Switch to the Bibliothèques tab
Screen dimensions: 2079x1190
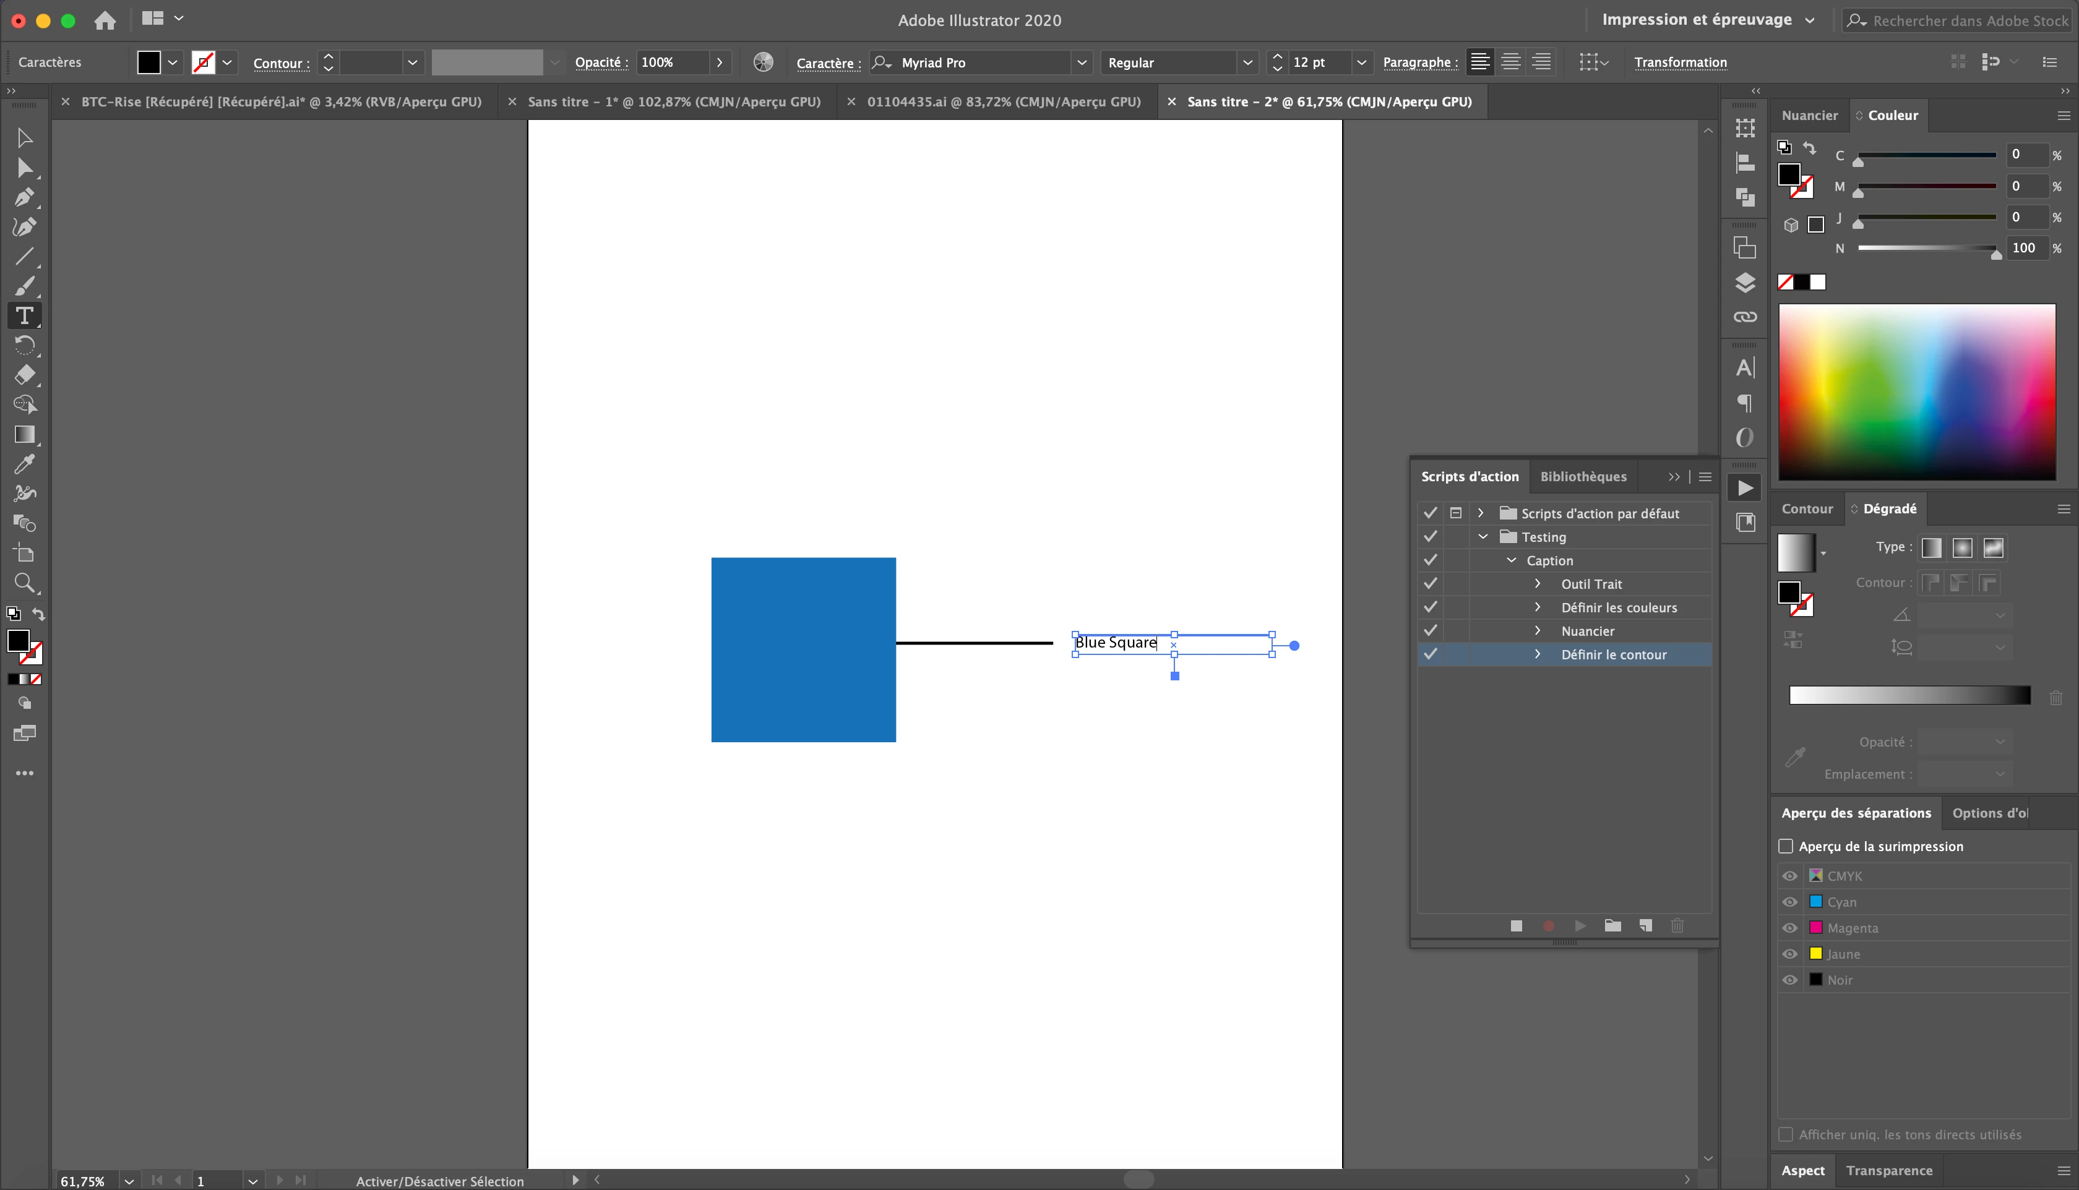pyautogui.click(x=1583, y=476)
